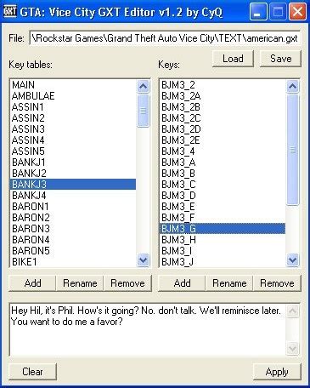Rename the selected key table

(x=80, y=283)
